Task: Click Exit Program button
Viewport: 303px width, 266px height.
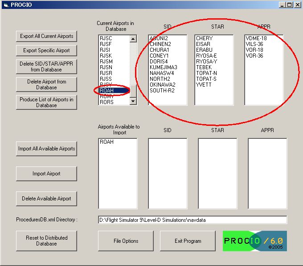Action: point(188,241)
